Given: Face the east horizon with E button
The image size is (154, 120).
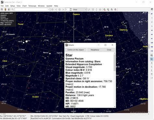Looking at the screenshot, I should pyautogui.click(x=152, y=70).
